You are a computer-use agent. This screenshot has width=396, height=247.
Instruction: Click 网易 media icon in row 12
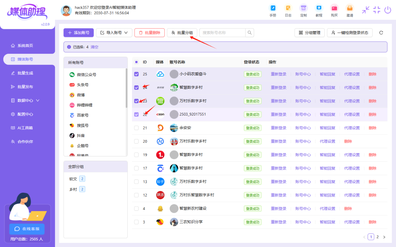click(160, 195)
